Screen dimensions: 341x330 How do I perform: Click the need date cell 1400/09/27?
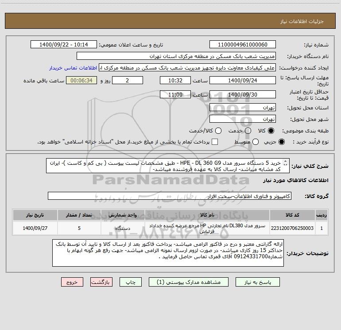35,228
